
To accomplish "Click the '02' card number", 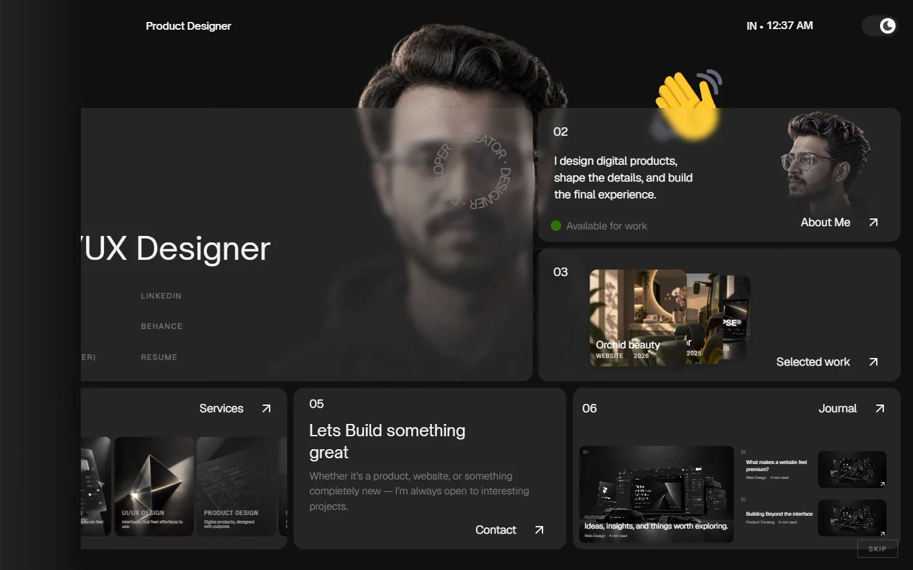I will (x=561, y=132).
